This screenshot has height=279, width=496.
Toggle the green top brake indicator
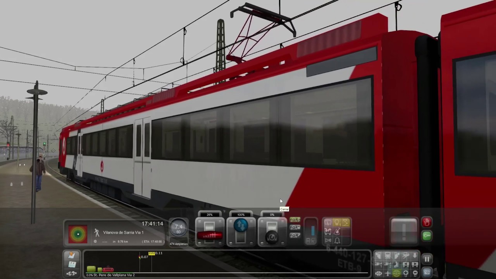295,220
